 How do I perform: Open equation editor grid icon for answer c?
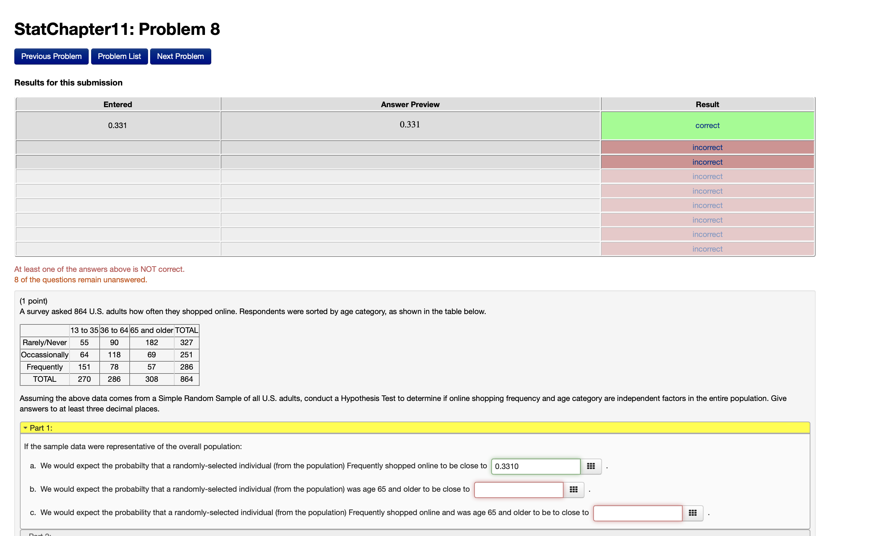[692, 513]
